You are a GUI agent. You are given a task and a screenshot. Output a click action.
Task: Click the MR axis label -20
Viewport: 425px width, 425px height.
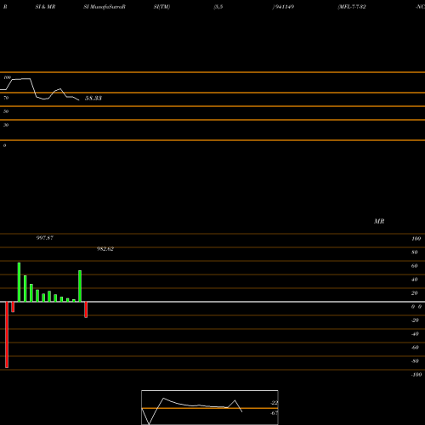[x=415, y=320]
